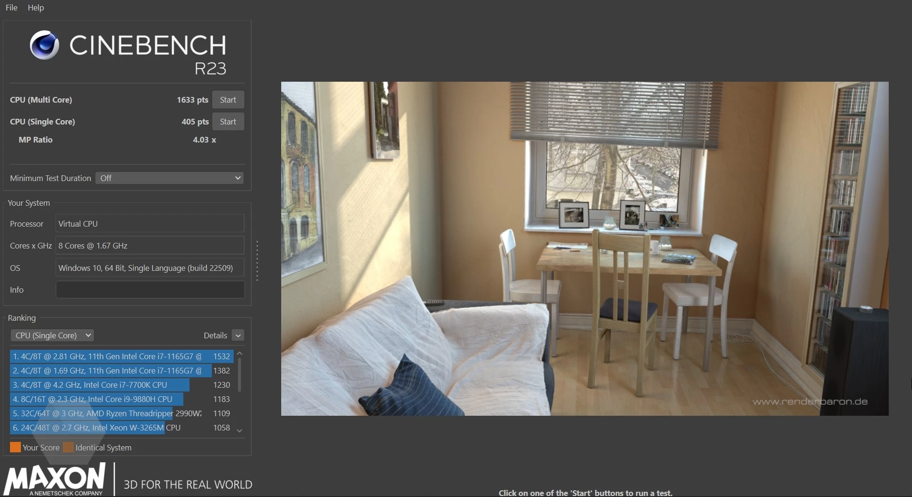Open the File menu
The width and height of the screenshot is (912, 497).
(11, 8)
